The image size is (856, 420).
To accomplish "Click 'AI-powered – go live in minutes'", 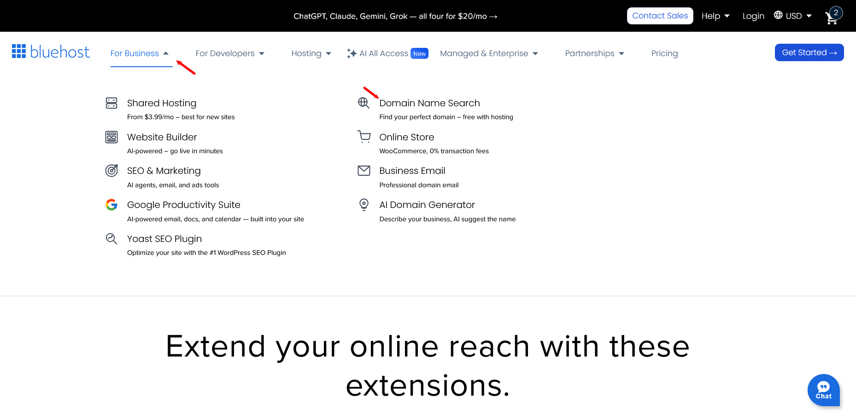I will pos(175,151).
